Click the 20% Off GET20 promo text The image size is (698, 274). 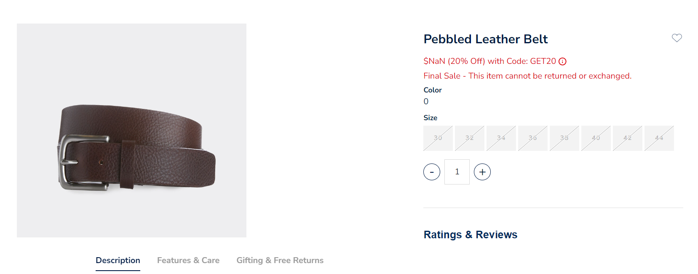pos(489,61)
